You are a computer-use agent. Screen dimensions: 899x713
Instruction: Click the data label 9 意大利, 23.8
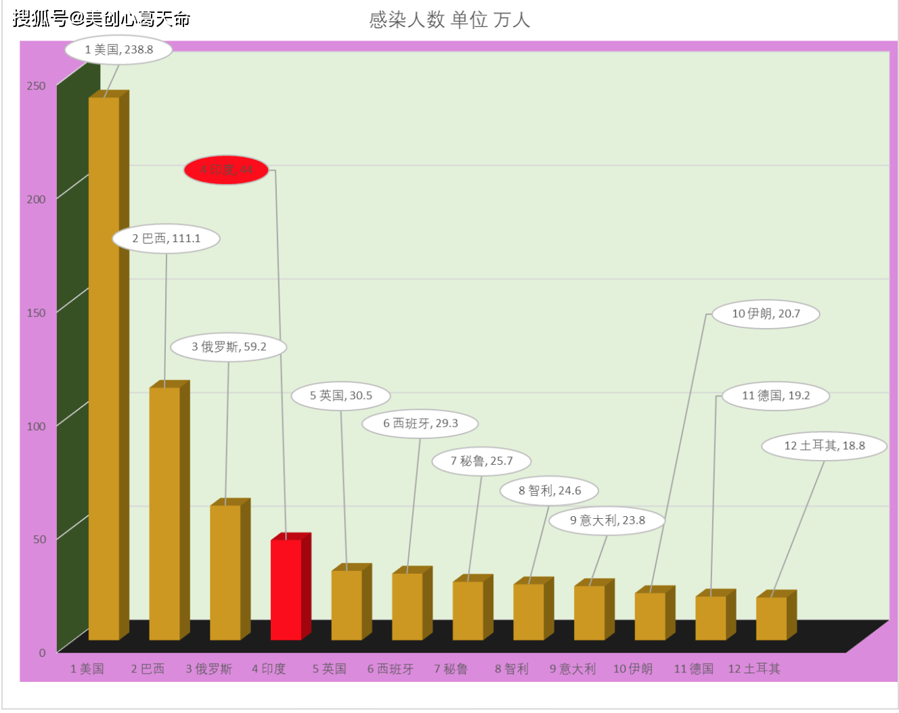tap(607, 520)
